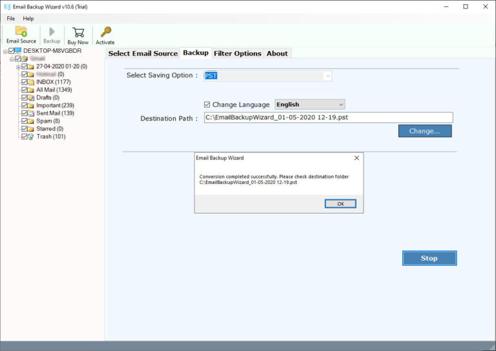Click the app icon in title bar

(x=7, y=6)
